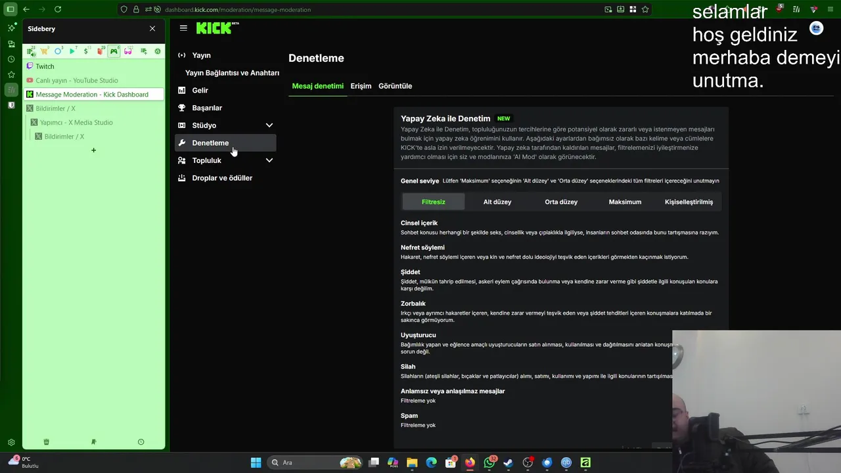Switch to the Twitch tab
The width and height of the screenshot is (841, 473).
[x=93, y=66]
